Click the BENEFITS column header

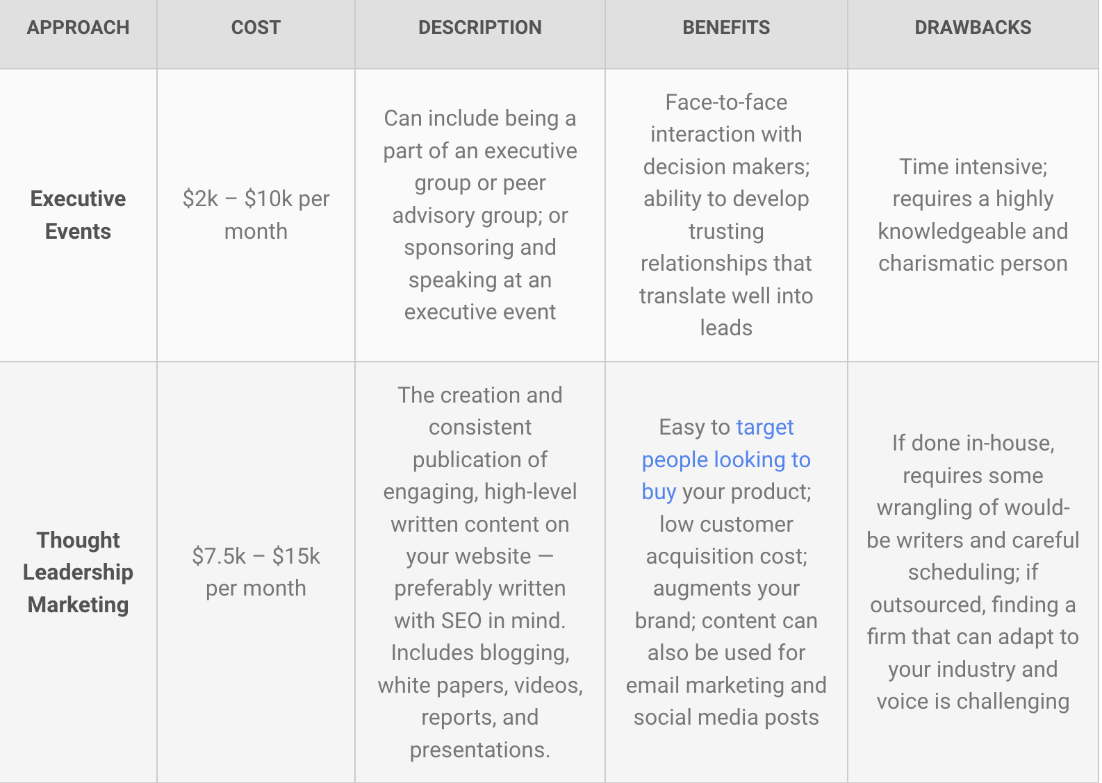[x=726, y=28]
